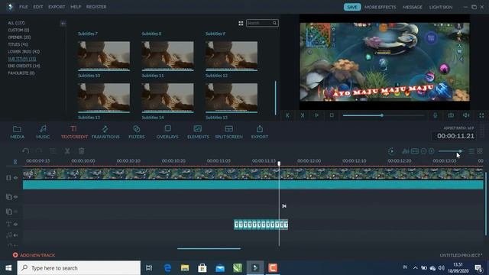Move the preview playback progress slider
The image size is (489, 275).
pyautogui.click(x=382, y=115)
